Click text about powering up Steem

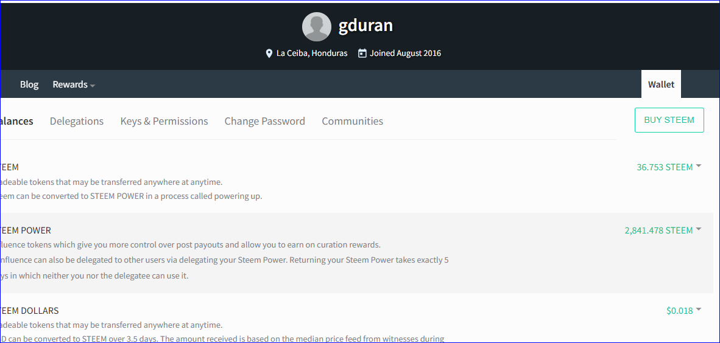(131, 196)
